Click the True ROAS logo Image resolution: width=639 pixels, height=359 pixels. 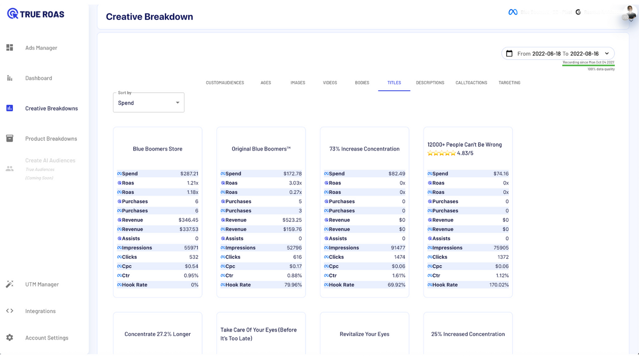[35, 14]
